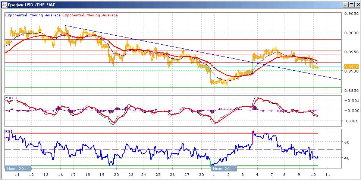Maximize the USD/CHF chart window
This screenshot has width=361, height=180.
tap(351, 4)
